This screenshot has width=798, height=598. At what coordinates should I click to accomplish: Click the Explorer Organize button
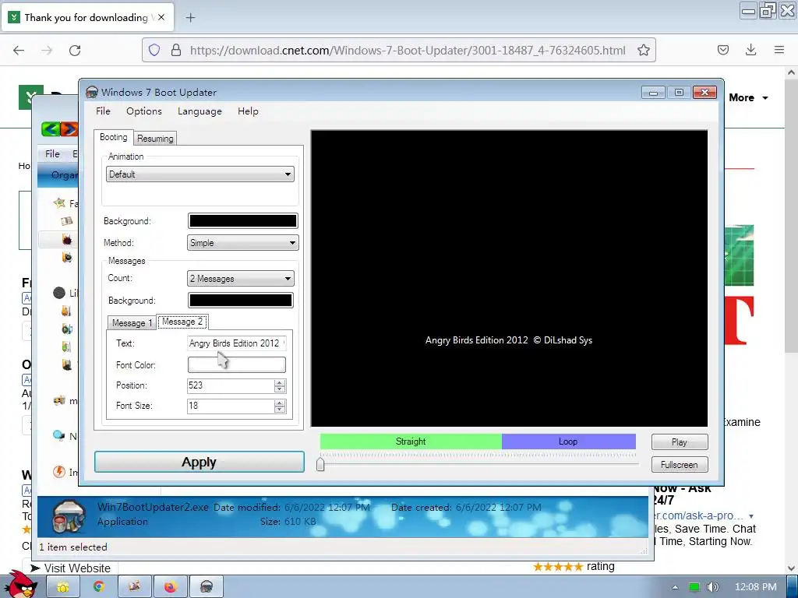click(x=64, y=175)
